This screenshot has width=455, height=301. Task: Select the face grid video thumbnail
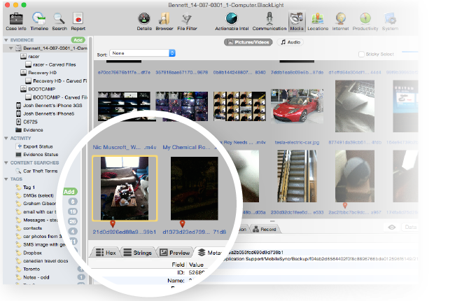point(239,106)
